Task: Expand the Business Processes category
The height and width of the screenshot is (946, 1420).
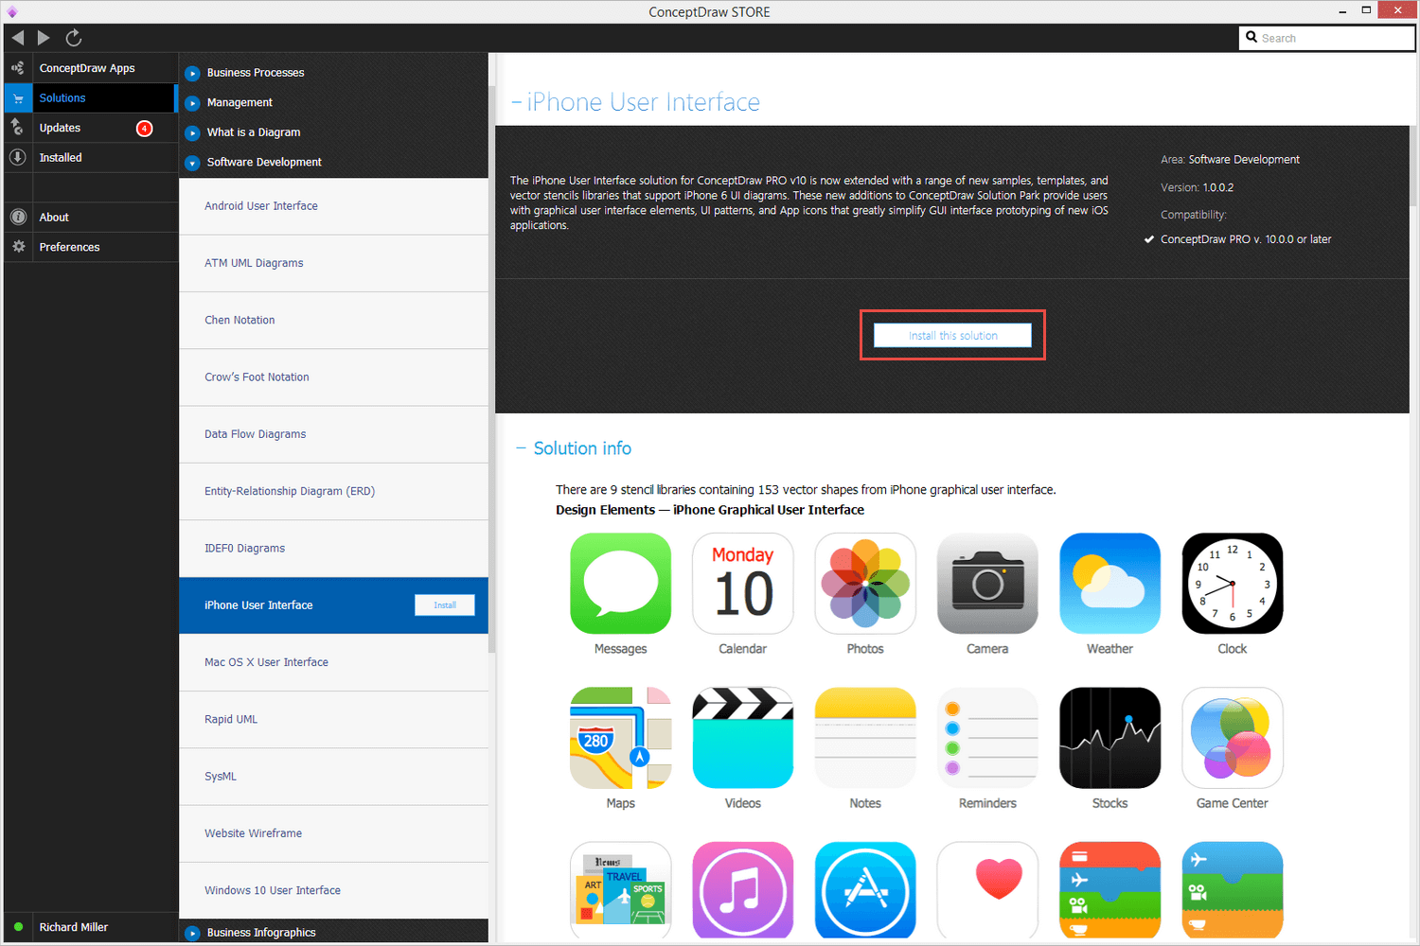Action: point(192,73)
